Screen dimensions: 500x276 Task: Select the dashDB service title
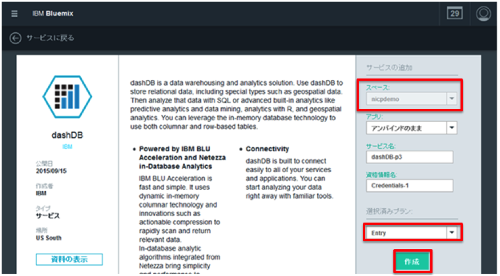68,135
